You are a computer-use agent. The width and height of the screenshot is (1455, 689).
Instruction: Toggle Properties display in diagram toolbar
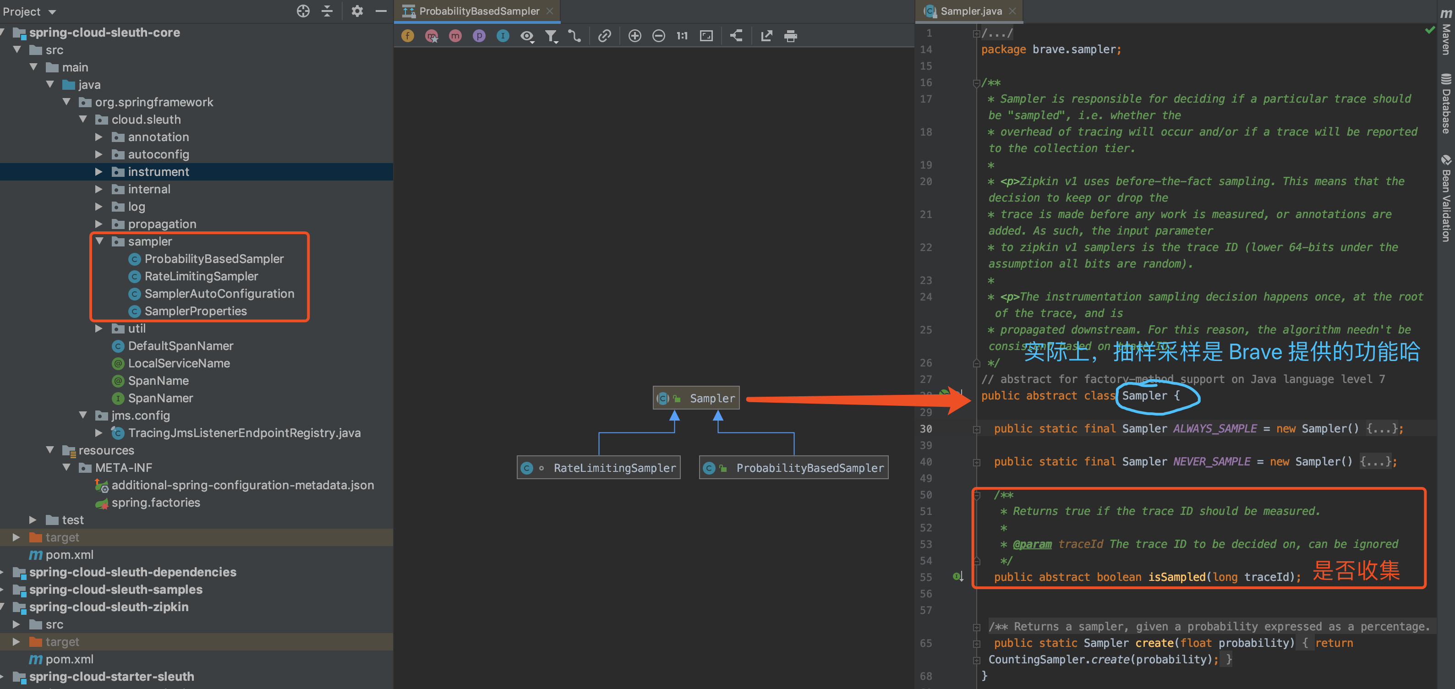pos(479,36)
